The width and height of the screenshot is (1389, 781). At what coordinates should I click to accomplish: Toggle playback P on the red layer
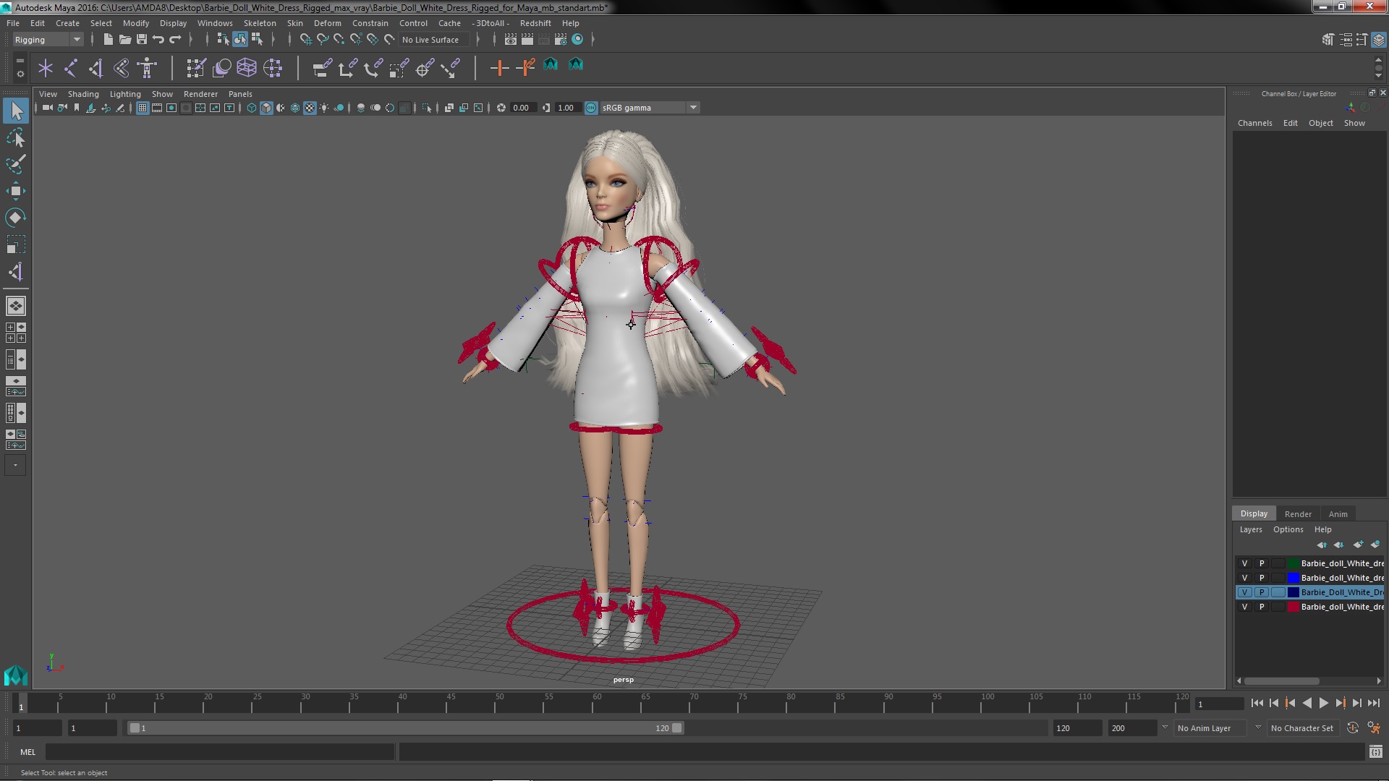1262,607
